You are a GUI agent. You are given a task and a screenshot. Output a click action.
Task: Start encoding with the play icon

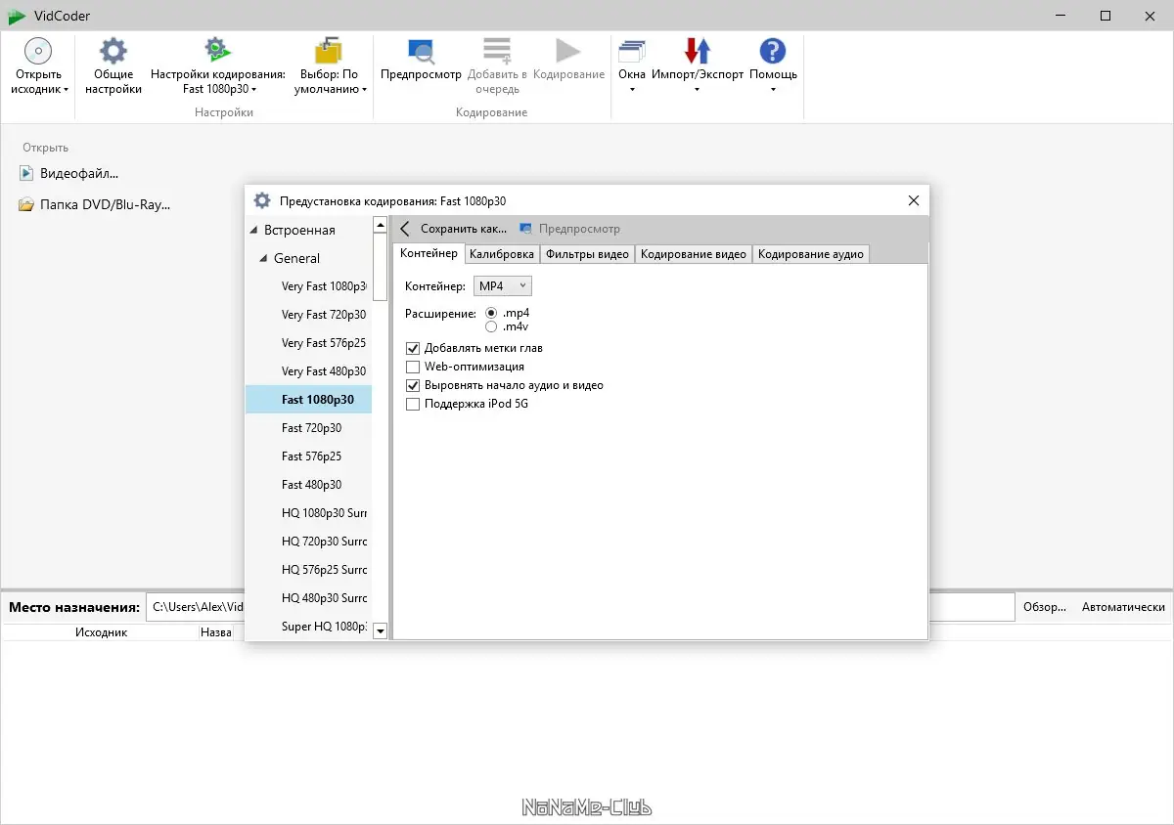(568, 51)
